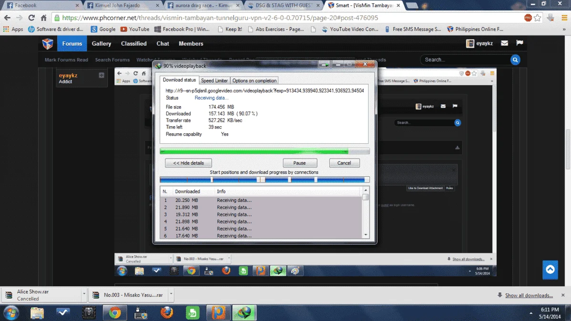This screenshot has width=571, height=321.
Task: Go back using browser back arrow
Action: pos(7,18)
